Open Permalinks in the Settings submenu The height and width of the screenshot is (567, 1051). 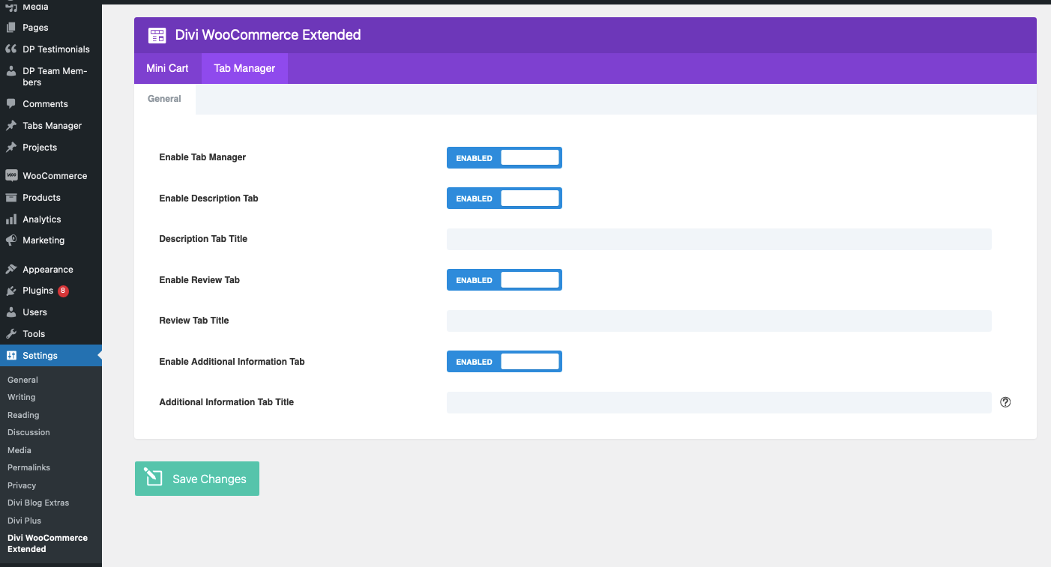point(28,467)
